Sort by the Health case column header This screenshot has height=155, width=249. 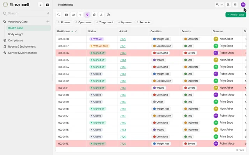point(63,31)
